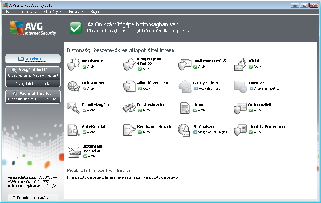Open the Levélszemétszűrő envelope icon
The image size is (321, 203).
(185, 64)
